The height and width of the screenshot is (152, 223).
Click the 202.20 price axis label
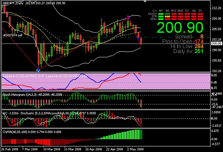pos(217,40)
